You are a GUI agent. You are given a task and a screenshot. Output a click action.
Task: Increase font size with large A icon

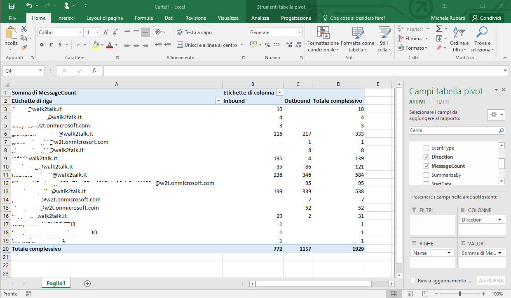106,32
